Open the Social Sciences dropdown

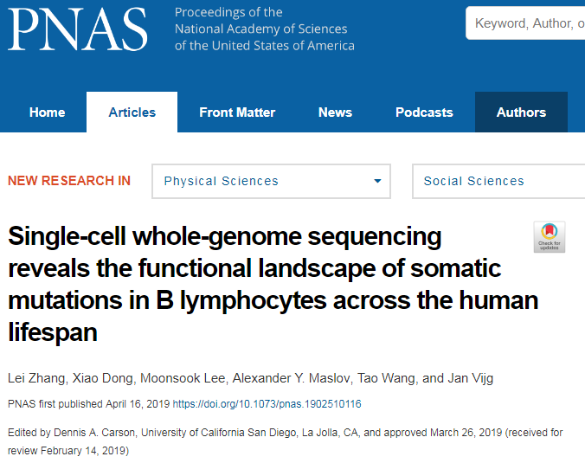tap(498, 181)
